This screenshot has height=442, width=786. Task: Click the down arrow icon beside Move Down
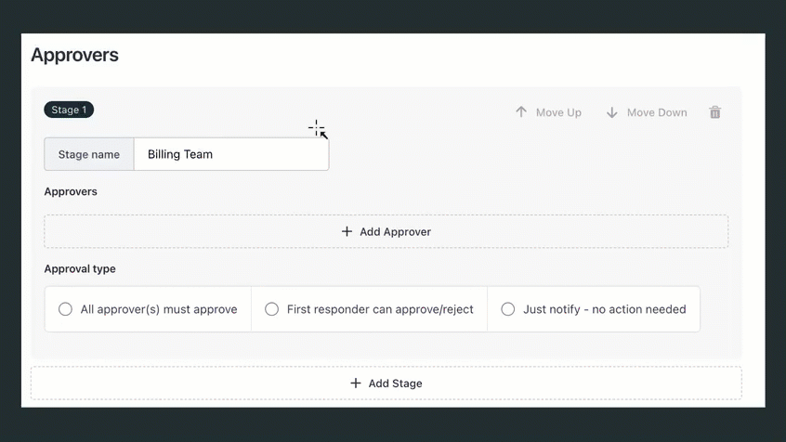pyautogui.click(x=612, y=112)
